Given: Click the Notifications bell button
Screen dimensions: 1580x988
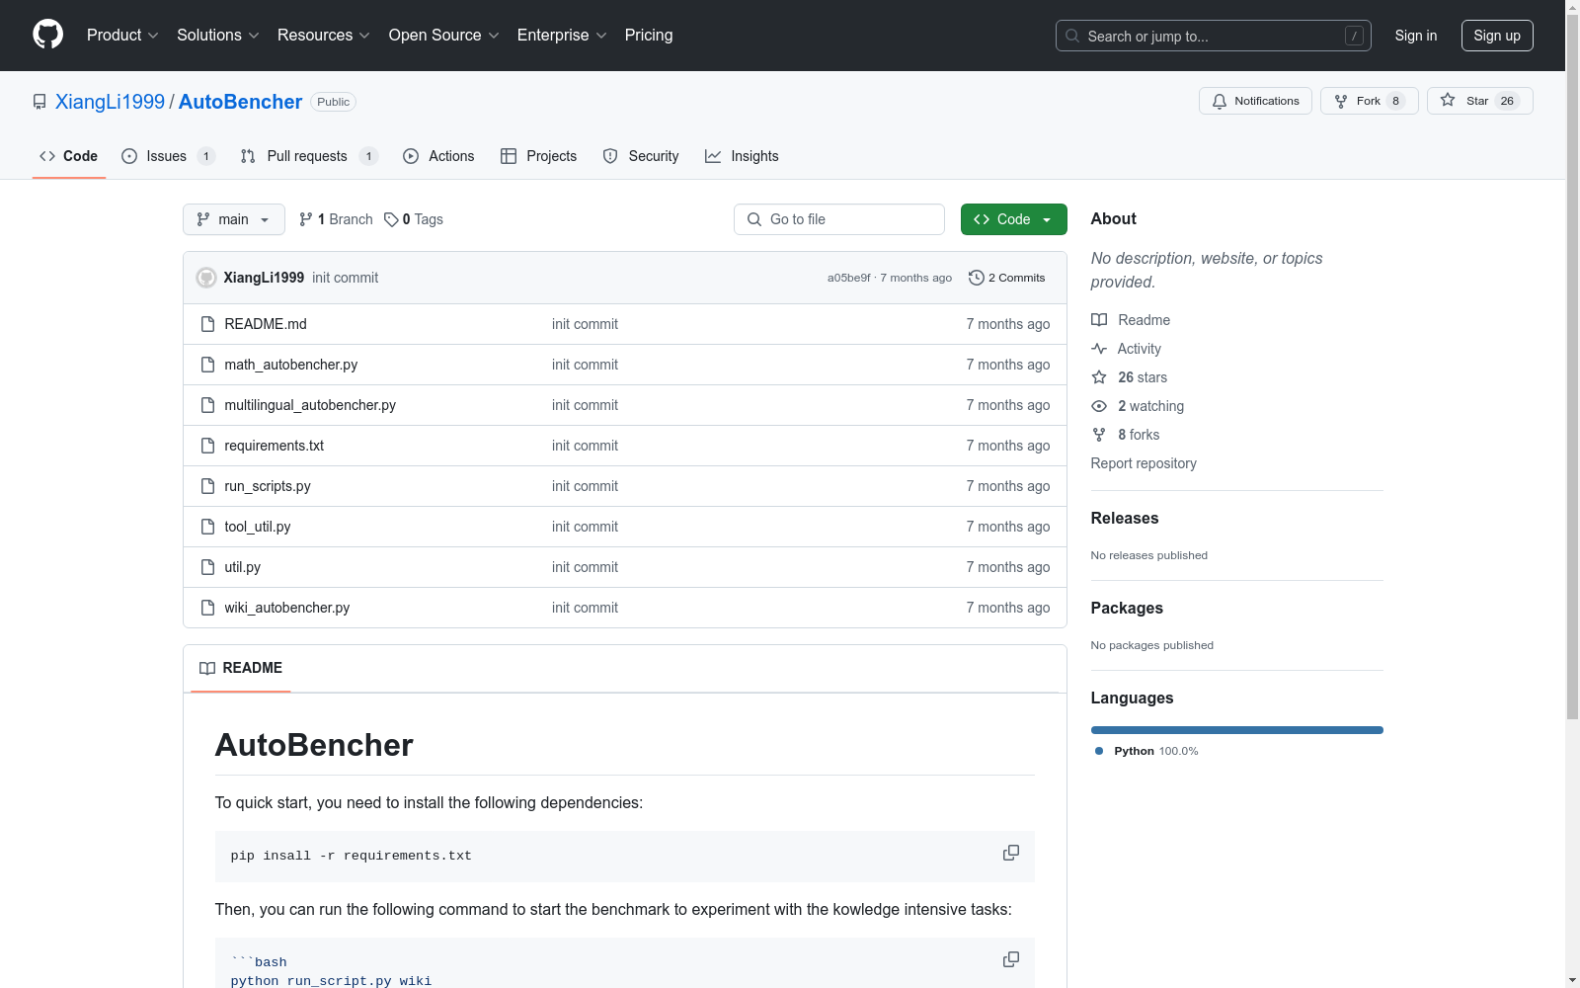Looking at the screenshot, I should (1255, 101).
